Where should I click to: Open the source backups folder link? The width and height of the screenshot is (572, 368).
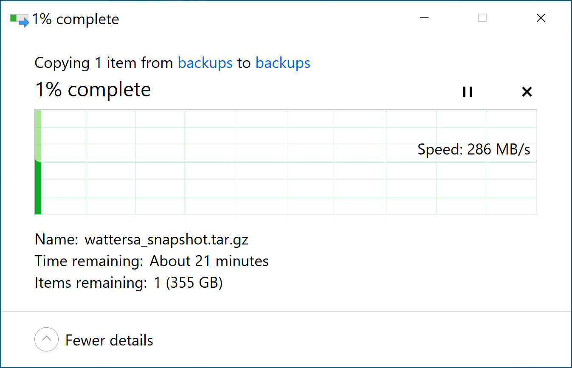point(205,63)
